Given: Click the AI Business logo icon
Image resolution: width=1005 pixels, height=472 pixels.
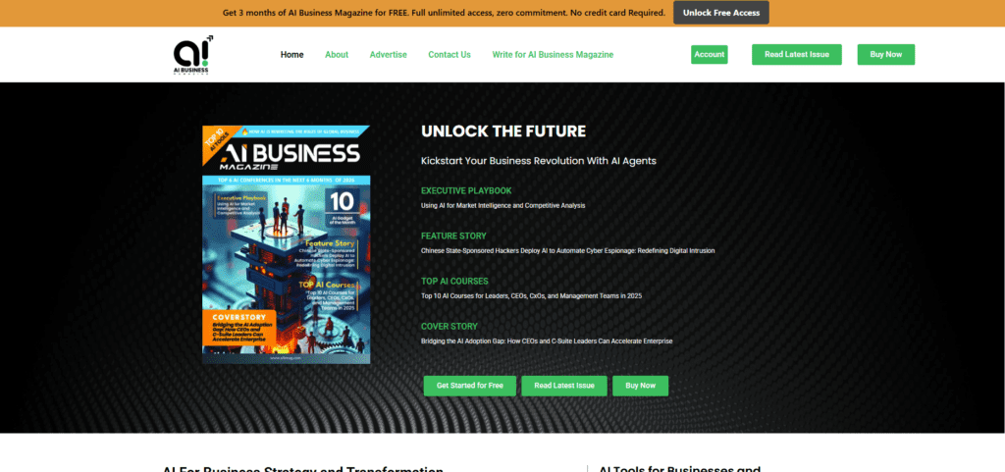Looking at the screenshot, I should tap(193, 54).
